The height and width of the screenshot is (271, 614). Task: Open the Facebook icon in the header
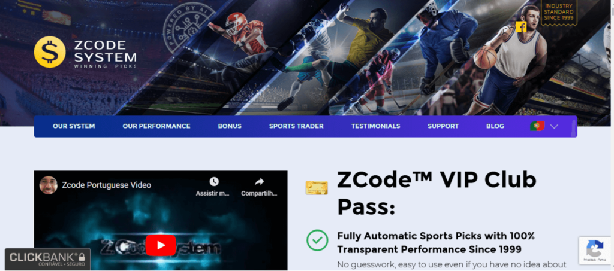tap(521, 26)
